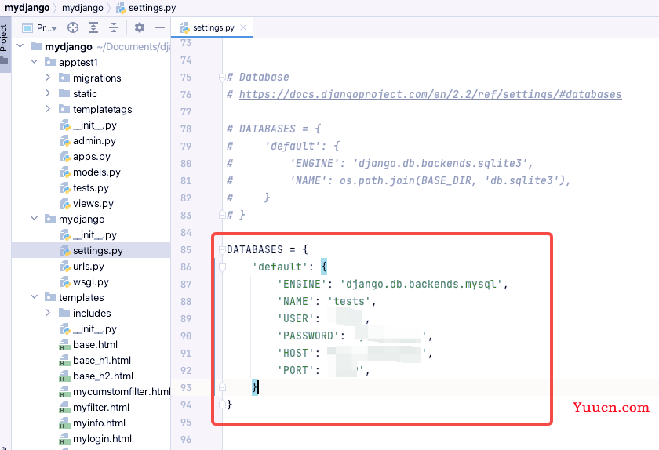This screenshot has height=450, width=659.
Task: Click mydjango root breadcrumb
Action: click(x=27, y=8)
